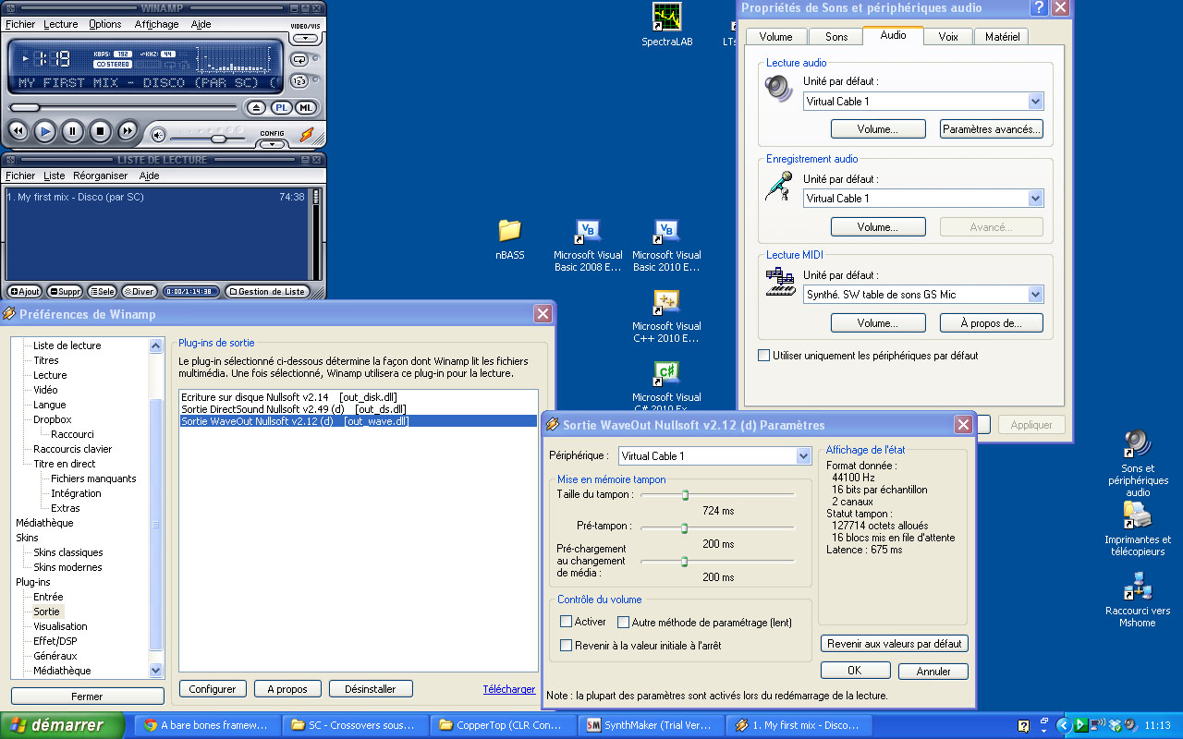
Task: Open Winamp Options menu
Action: [105, 24]
